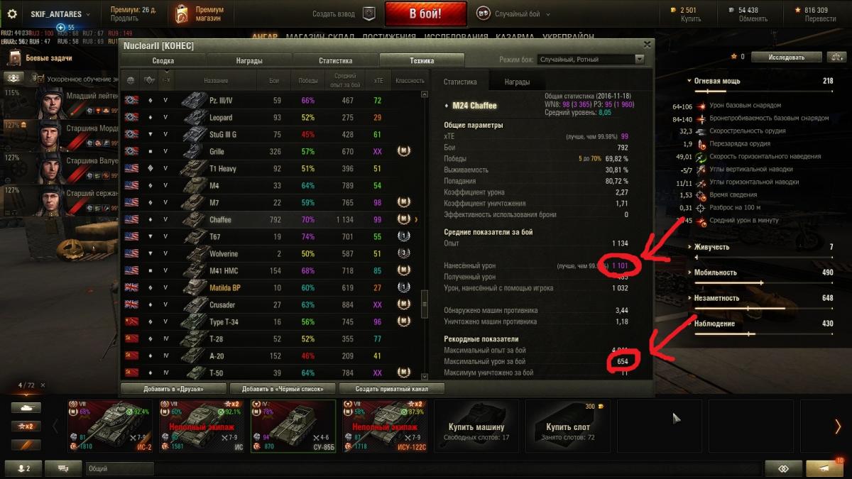Select the СУ-85Б tank thumbnail
852x479 pixels.
pos(293,426)
